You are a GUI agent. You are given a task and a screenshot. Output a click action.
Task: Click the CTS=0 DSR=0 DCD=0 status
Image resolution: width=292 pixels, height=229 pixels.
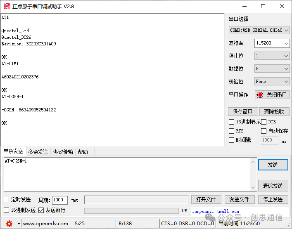click(188, 223)
